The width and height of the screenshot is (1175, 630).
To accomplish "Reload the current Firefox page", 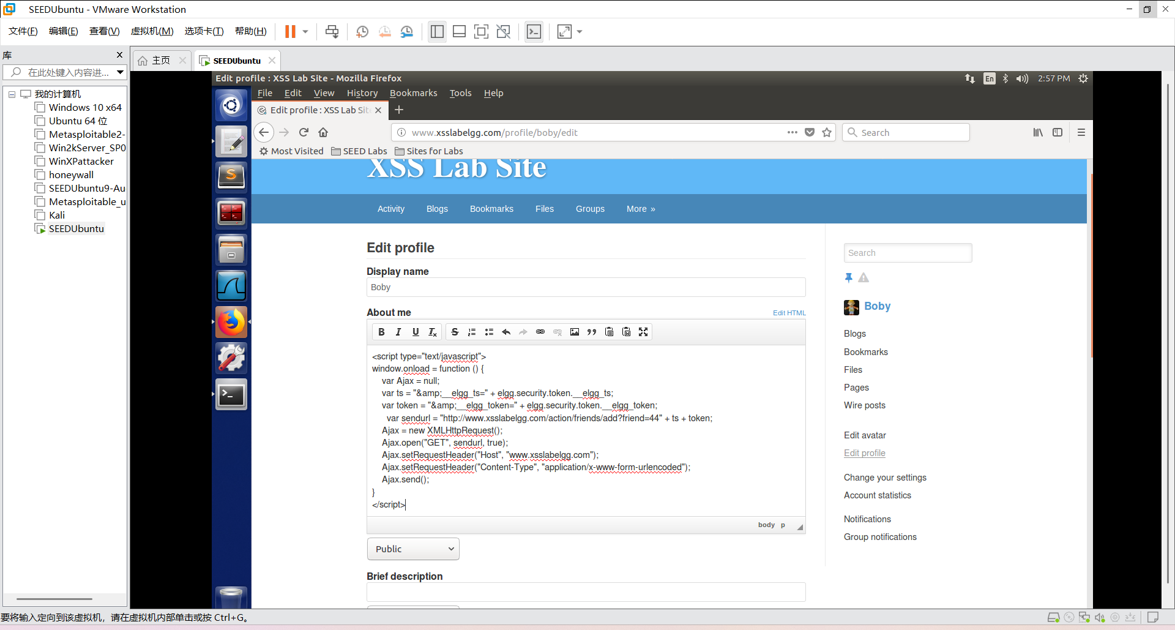I will coord(304,132).
